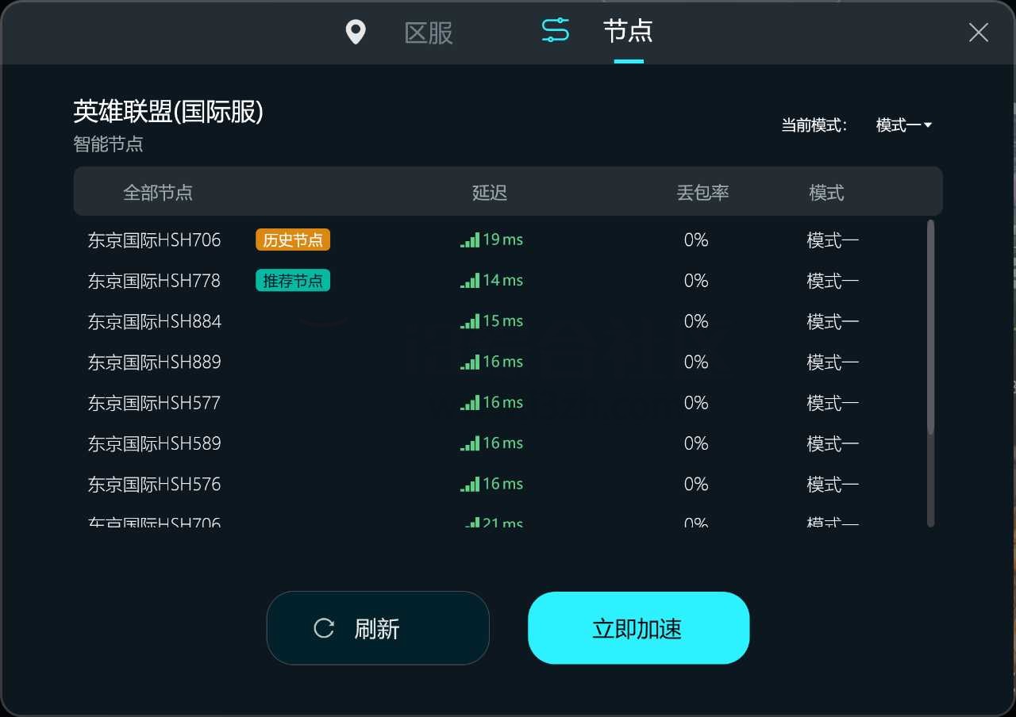Choose node 东京国际HSH589 from the list
The image size is (1016, 717).
pyautogui.click(x=154, y=443)
